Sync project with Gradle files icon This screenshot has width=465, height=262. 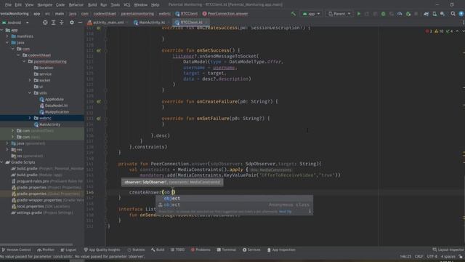pyautogui.click(x=426, y=14)
